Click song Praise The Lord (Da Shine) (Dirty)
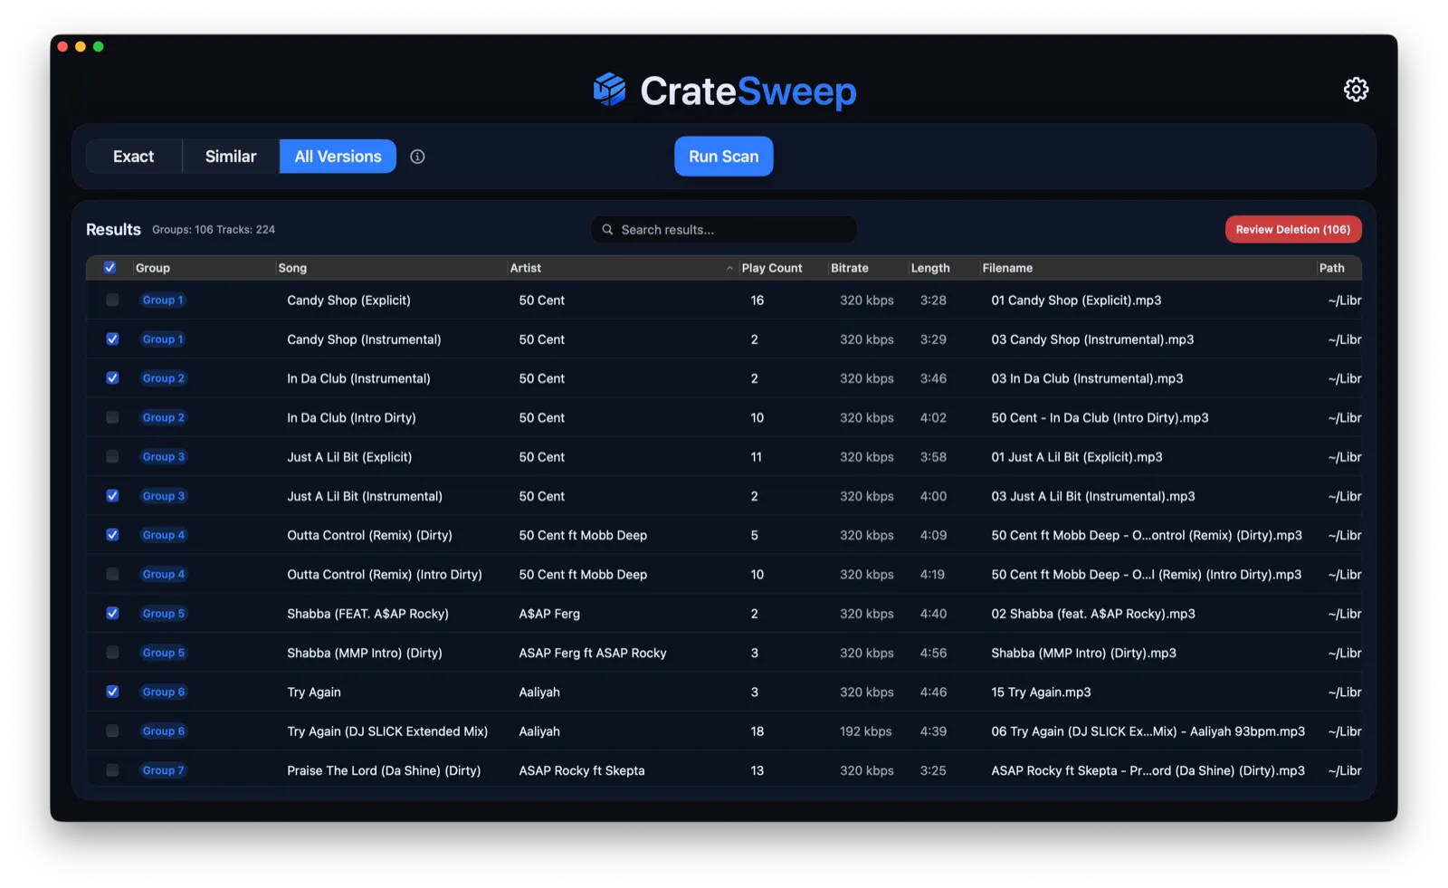 (x=384, y=770)
